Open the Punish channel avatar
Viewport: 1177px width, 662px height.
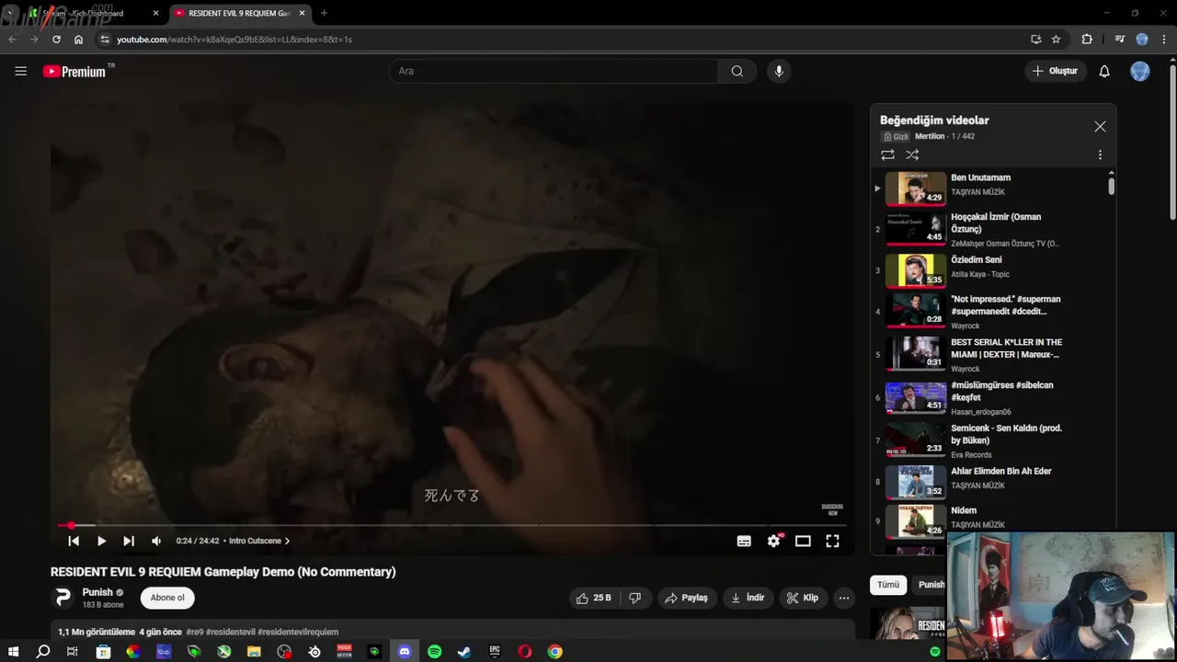point(63,598)
